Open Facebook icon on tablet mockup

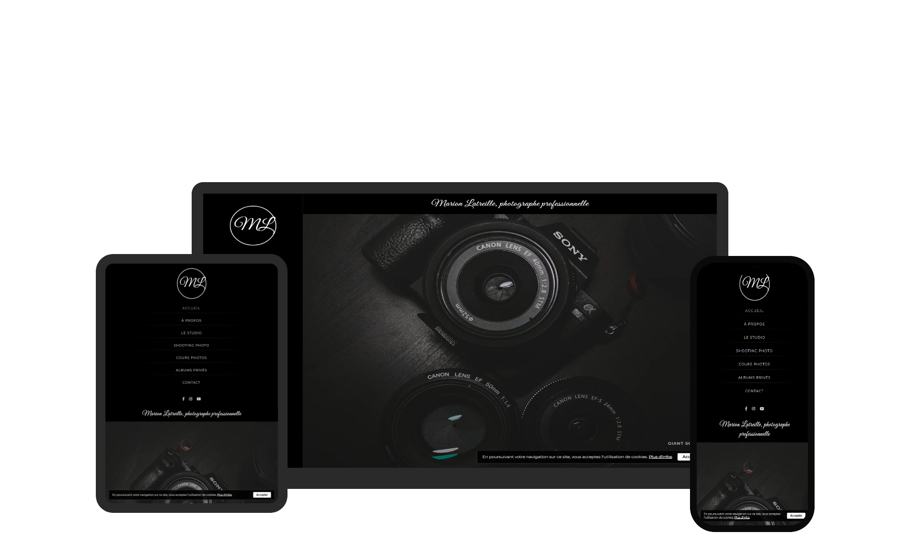coord(183,399)
